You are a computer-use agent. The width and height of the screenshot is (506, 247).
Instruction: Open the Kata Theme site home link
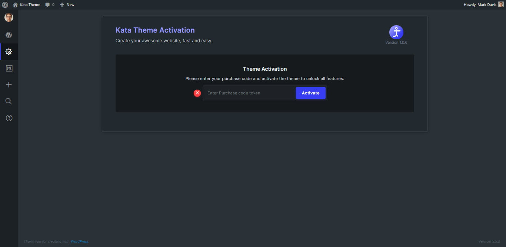pos(27,5)
